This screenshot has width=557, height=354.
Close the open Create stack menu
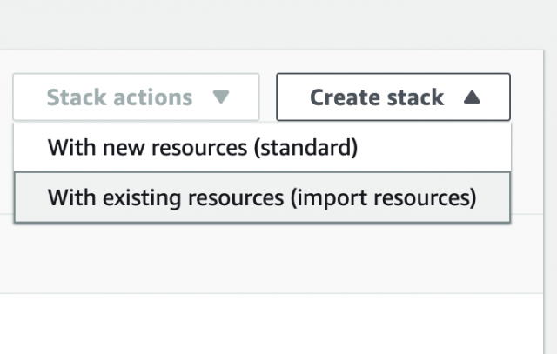[x=393, y=97]
